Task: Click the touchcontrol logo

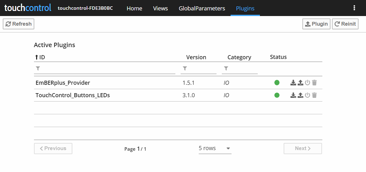Action: click(28, 8)
